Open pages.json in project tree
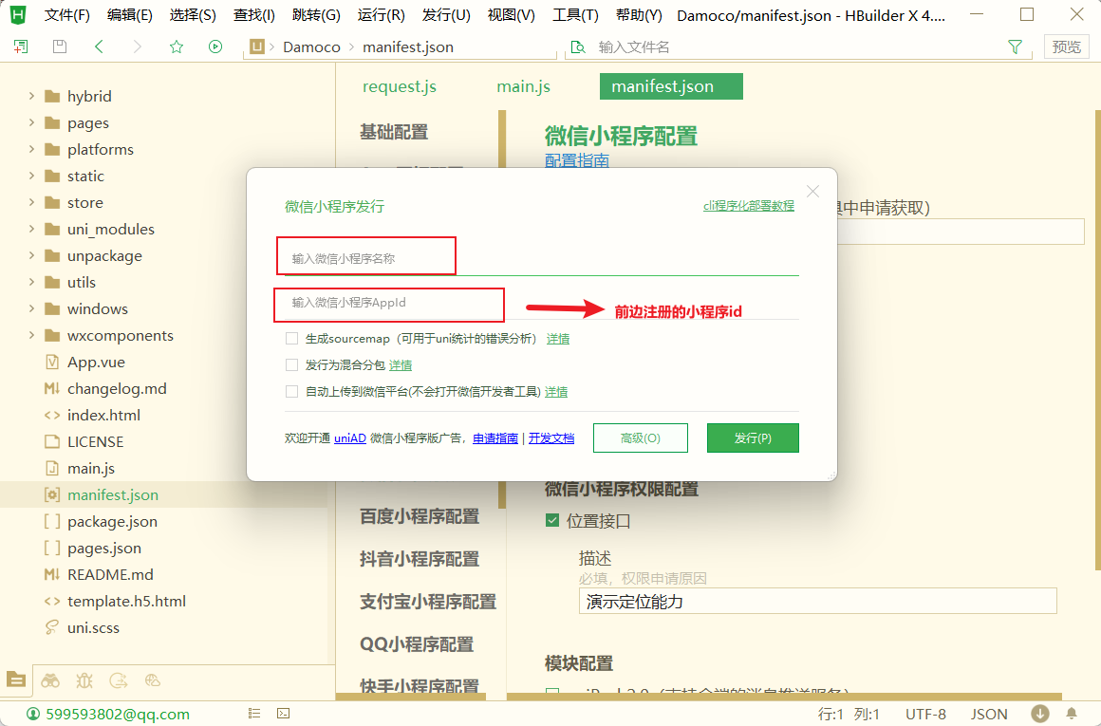 tap(103, 548)
